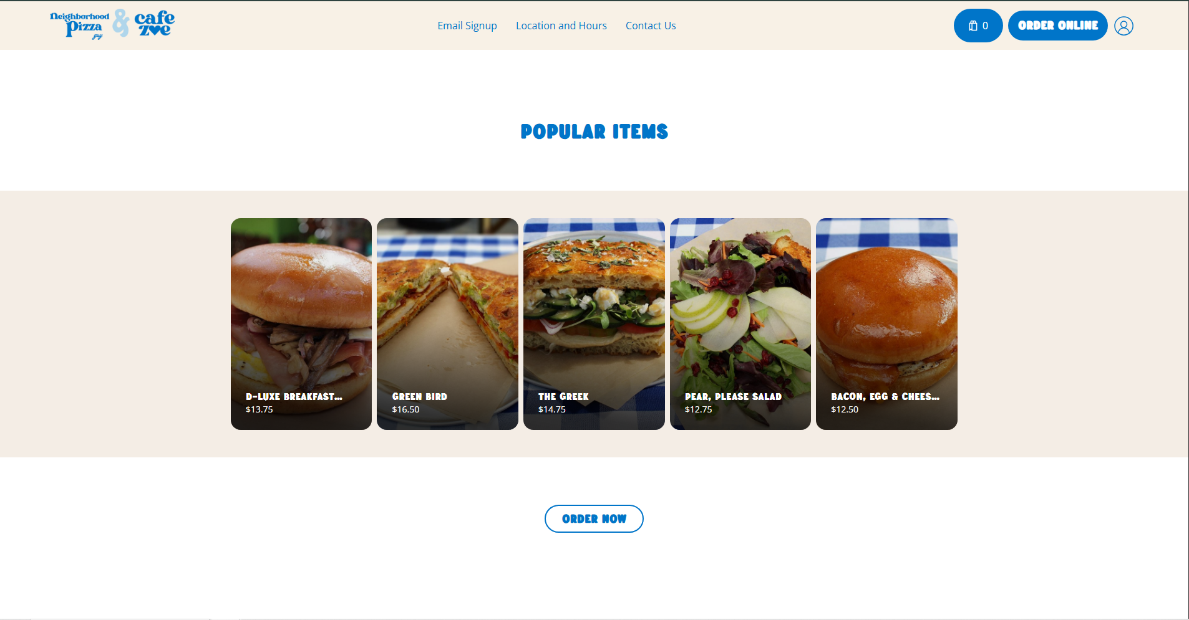Click the user account profile icon
1189x620 pixels.
tap(1123, 26)
